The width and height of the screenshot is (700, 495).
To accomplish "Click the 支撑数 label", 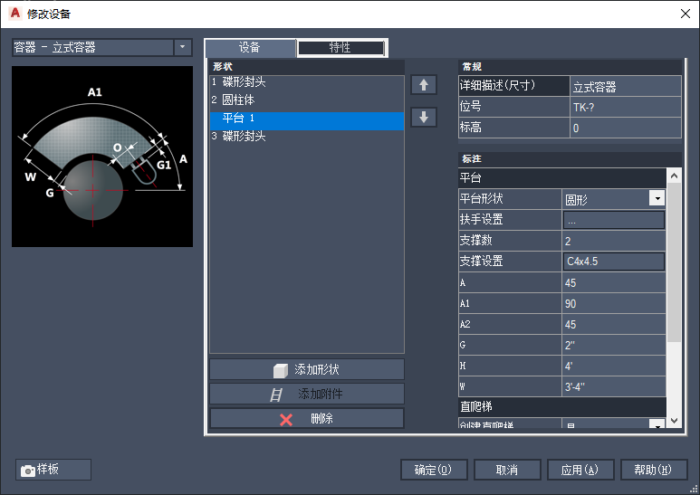I will (x=476, y=241).
